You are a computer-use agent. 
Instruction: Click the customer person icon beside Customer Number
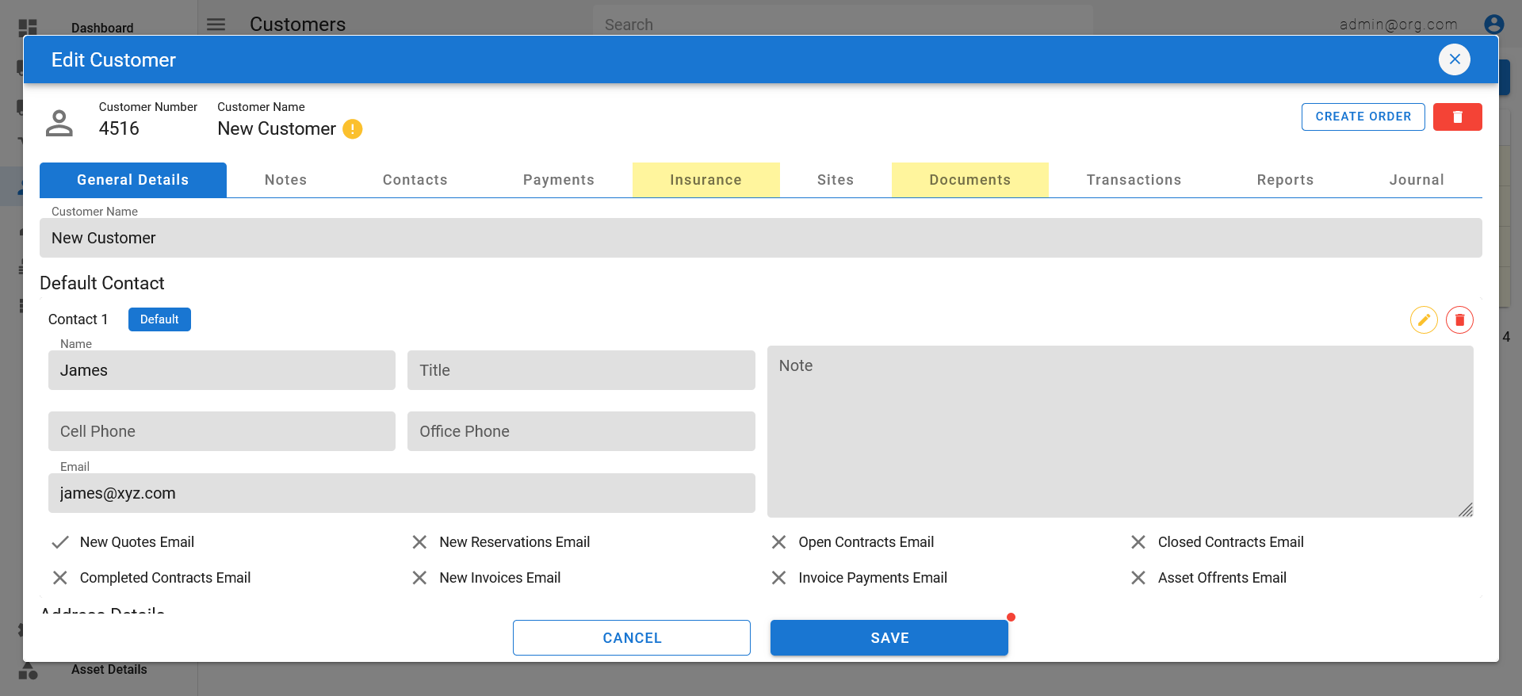59,123
